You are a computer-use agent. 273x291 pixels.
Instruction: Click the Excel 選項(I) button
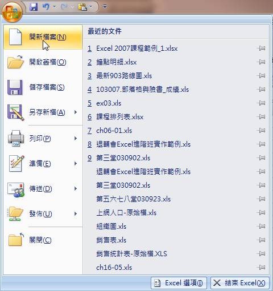(x=179, y=283)
